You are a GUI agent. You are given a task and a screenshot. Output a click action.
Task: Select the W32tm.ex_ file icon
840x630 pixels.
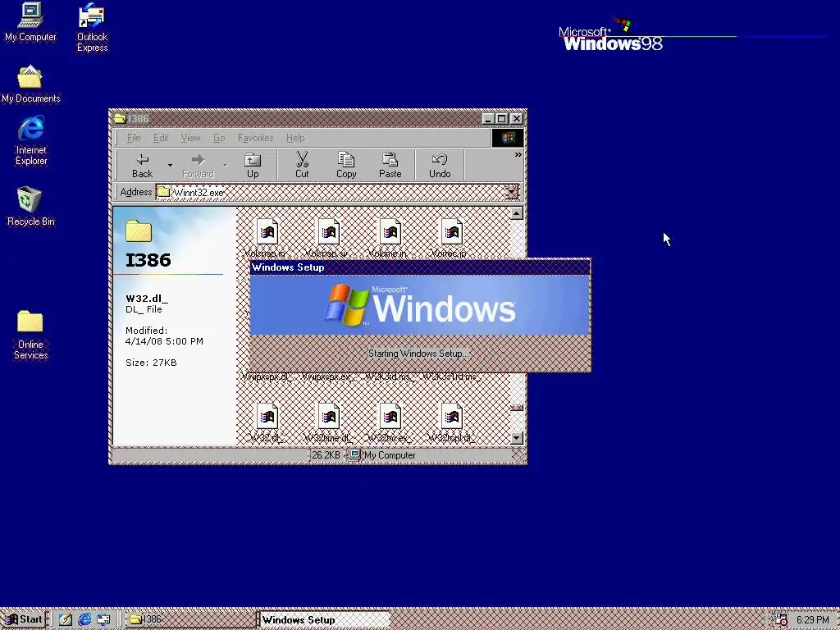[390, 416]
